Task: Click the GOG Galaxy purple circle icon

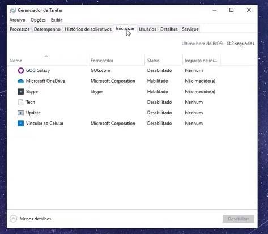Action: point(21,70)
